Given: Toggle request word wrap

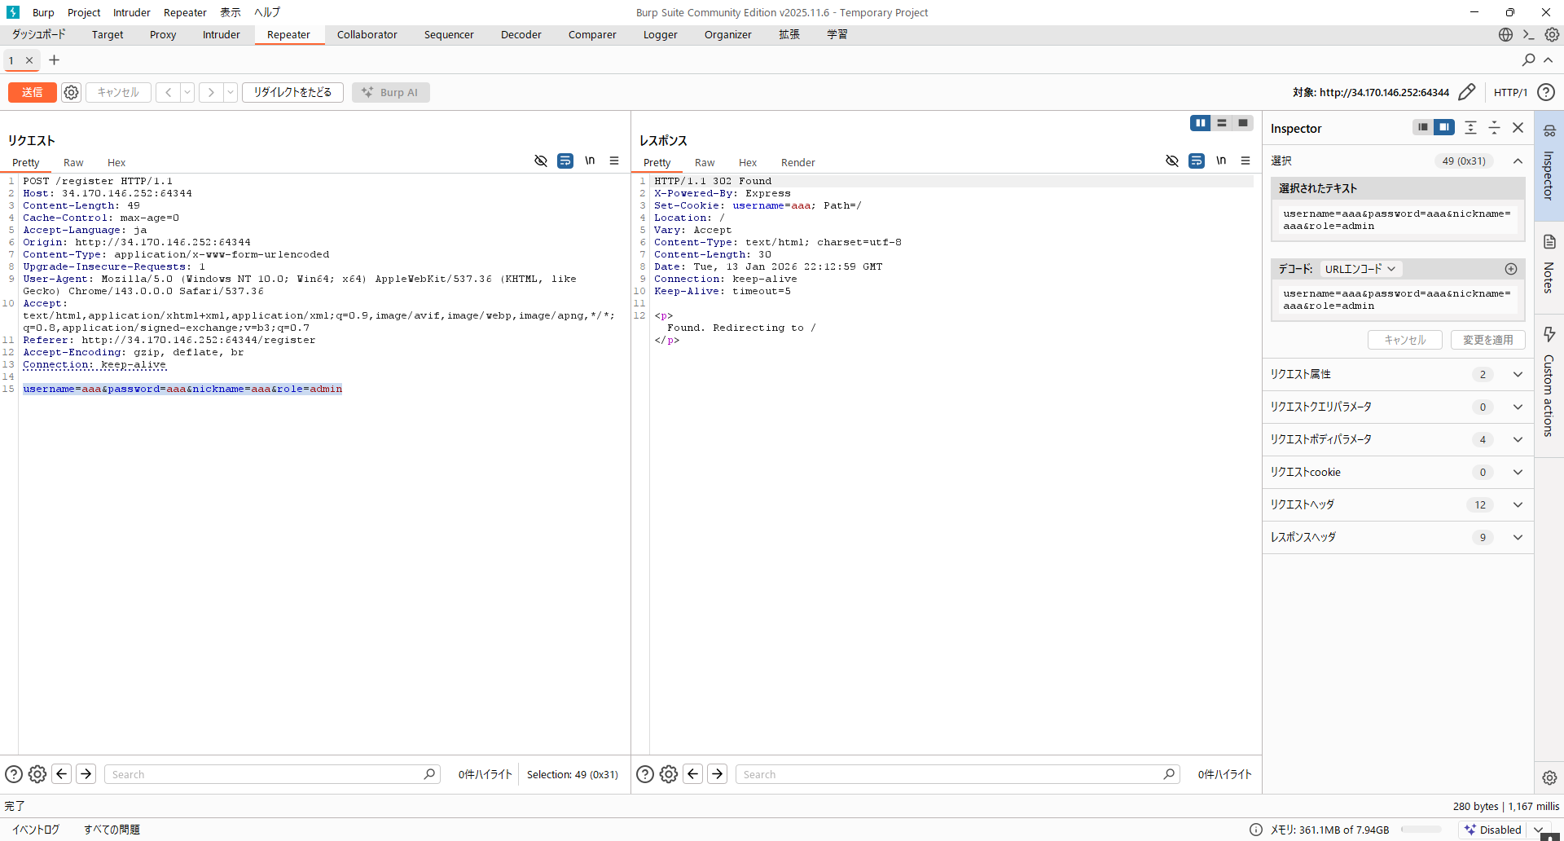Looking at the screenshot, I should pos(565,161).
